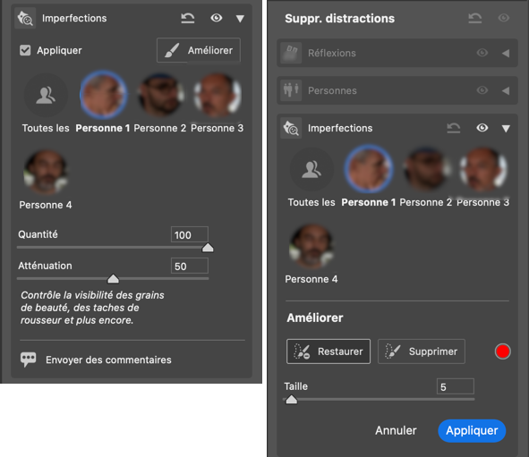Click the reset arrow beside Suppr. distractions
The height and width of the screenshot is (457, 529).
tap(475, 18)
